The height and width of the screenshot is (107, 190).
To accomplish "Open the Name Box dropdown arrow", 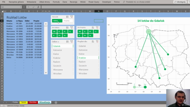I will point(20,7).
